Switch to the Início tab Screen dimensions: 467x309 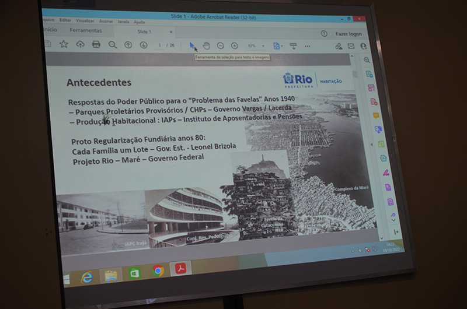tap(51, 30)
